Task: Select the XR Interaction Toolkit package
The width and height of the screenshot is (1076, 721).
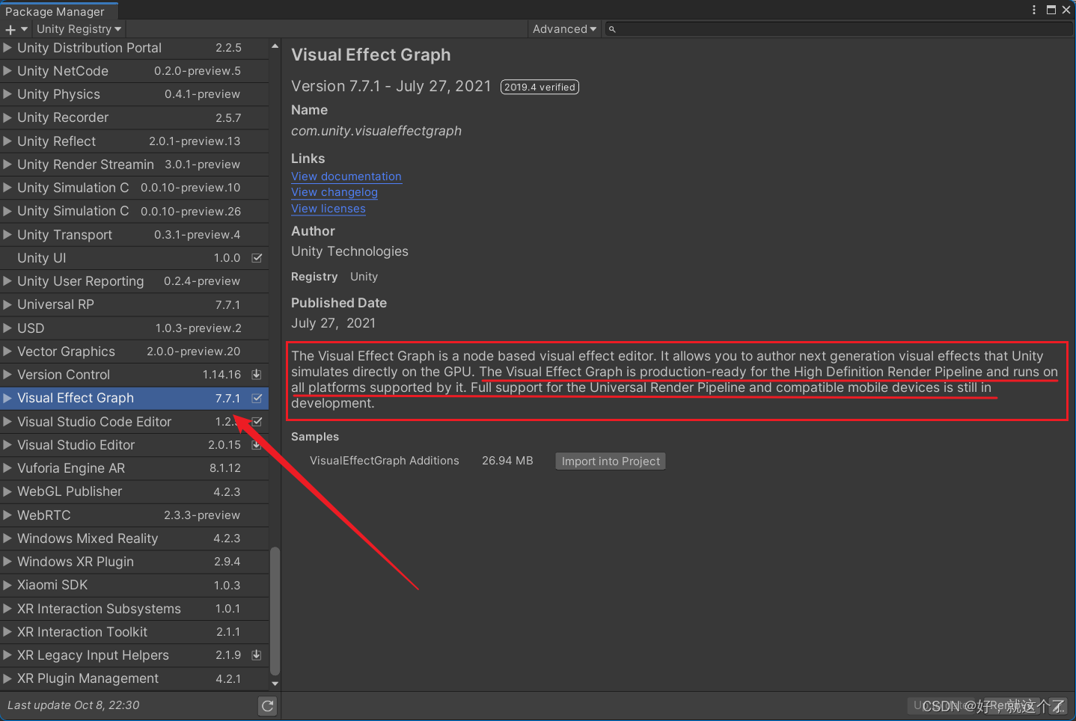Action: pos(134,632)
